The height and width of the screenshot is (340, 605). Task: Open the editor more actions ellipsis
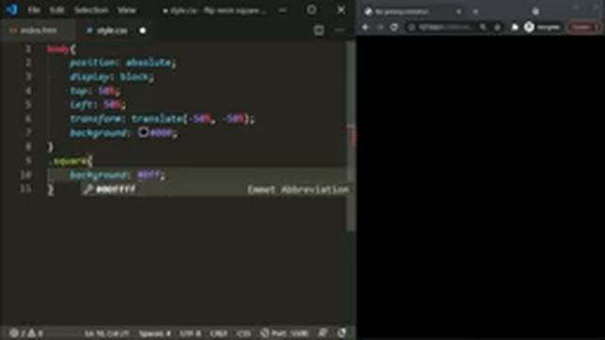coord(339,30)
